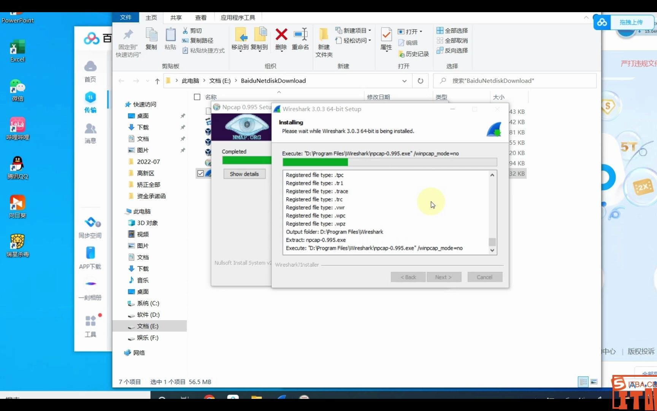657x411 pixels.
Task: Open the Open (打开) dropdown in ribbon
Action: [410, 32]
